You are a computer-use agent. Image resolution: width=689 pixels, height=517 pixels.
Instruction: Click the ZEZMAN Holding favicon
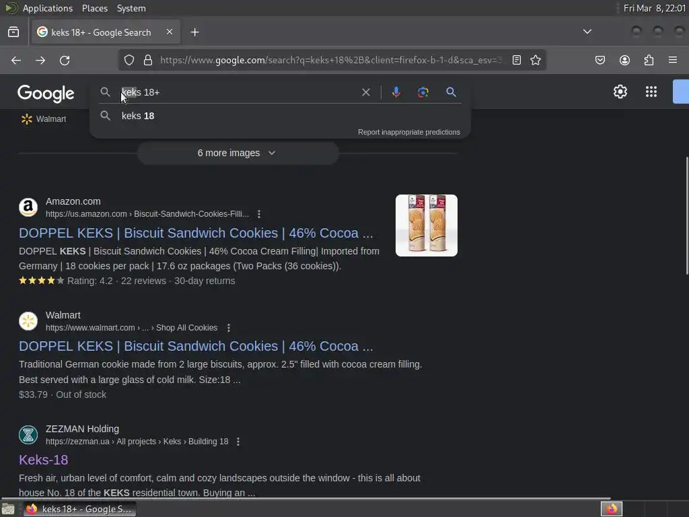point(28,435)
